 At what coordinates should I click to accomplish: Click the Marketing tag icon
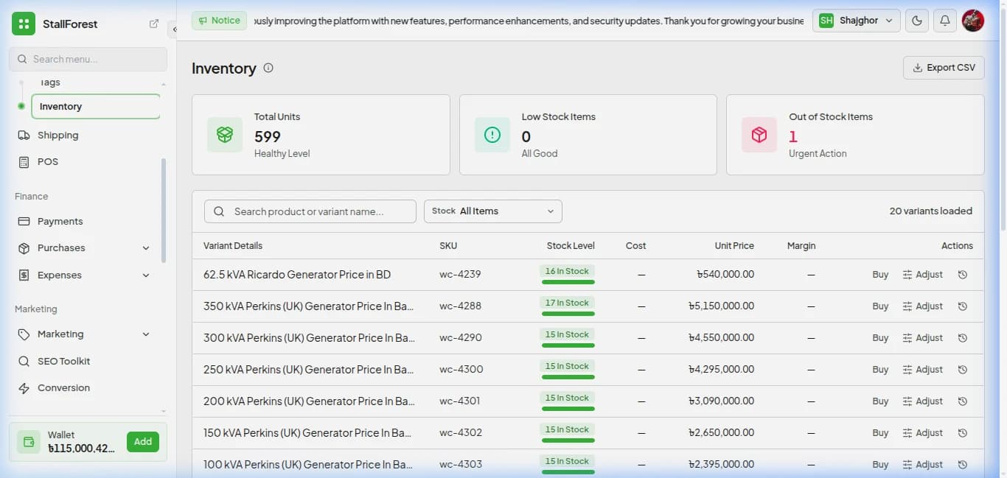click(24, 334)
